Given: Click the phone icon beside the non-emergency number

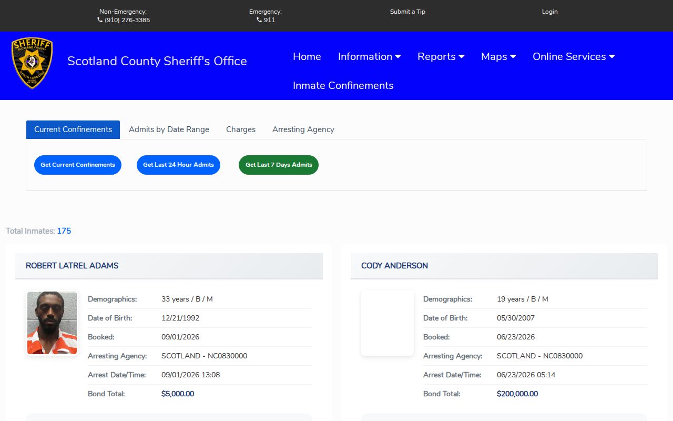Looking at the screenshot, I should (100, 20).
